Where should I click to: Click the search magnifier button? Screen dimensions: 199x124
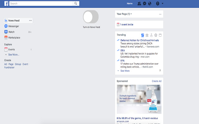pos(76,3)
